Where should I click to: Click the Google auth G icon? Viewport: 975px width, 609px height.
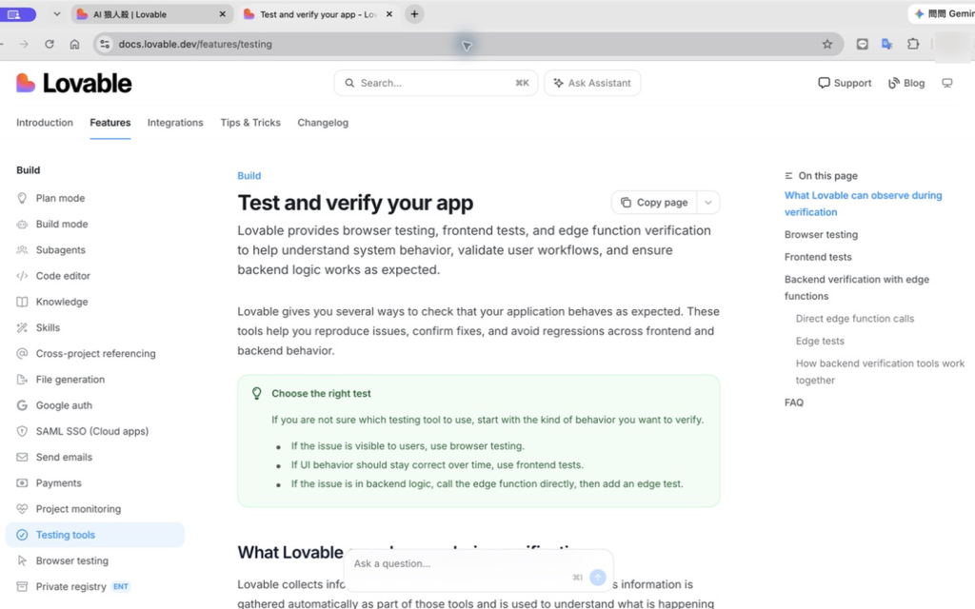(22, 405)
